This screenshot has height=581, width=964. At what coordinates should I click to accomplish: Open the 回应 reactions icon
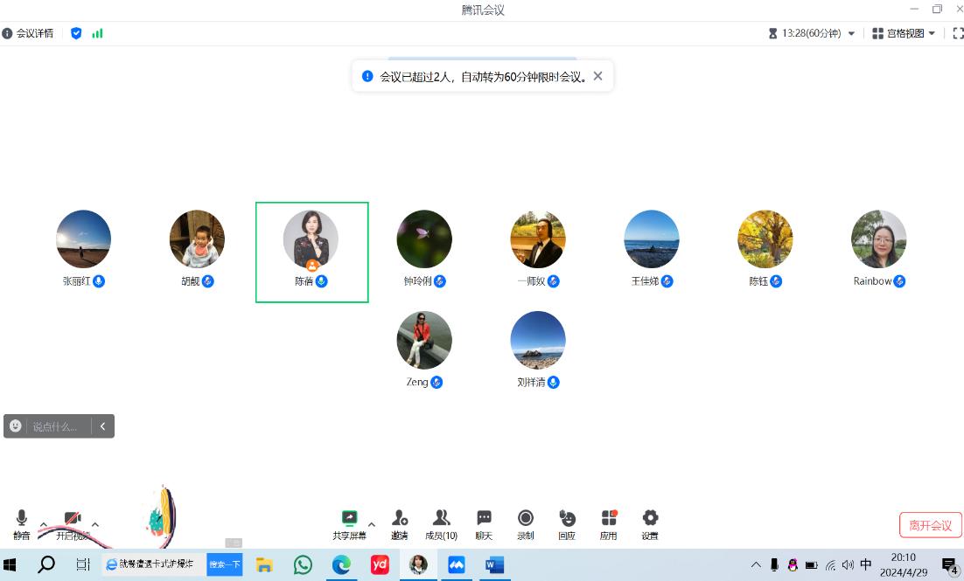(x=567, y=518)
